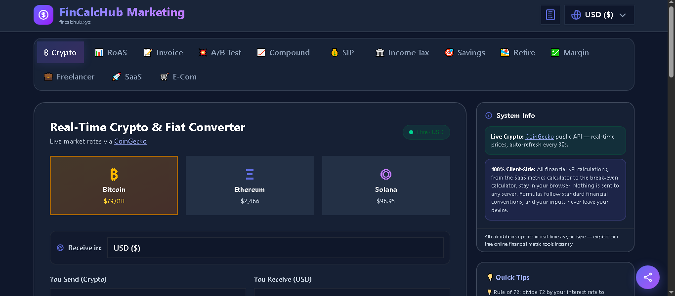Image resolution: width=675 pixels, height=296 pixels.
Task: Click the Retire beach icon
Action: click(x=505, y=52)
